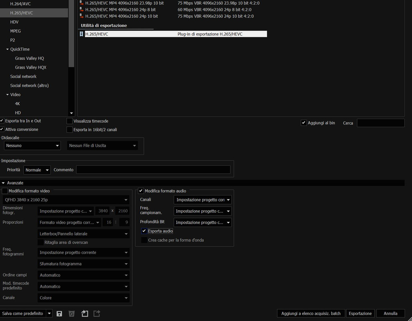Click the delete preset icon
The image size is (412, 321).
click(x=71, y=313)
